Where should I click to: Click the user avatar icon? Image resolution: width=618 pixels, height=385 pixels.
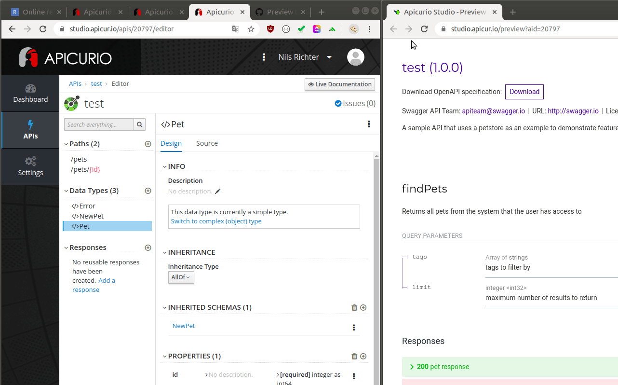pyautogui.click(x=356, y=57)
